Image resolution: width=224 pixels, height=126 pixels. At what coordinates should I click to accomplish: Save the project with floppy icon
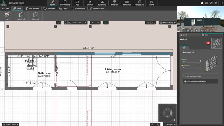pos(211,3)
